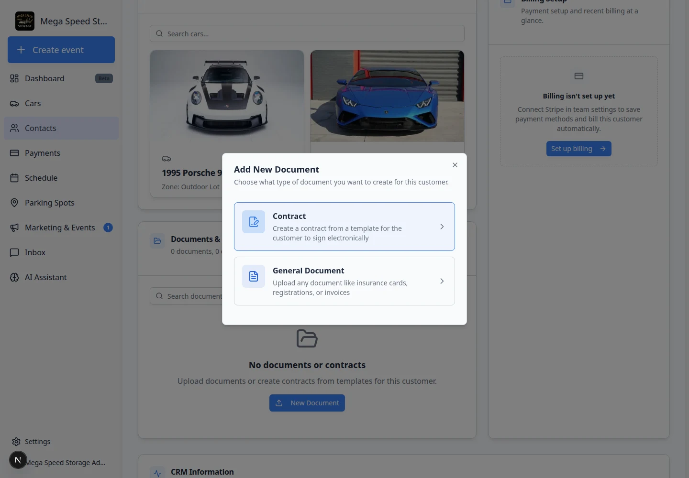Choose the General Document option
This screenshot has width=689, height=478.
pyautogui.click(x=344, y=281)
